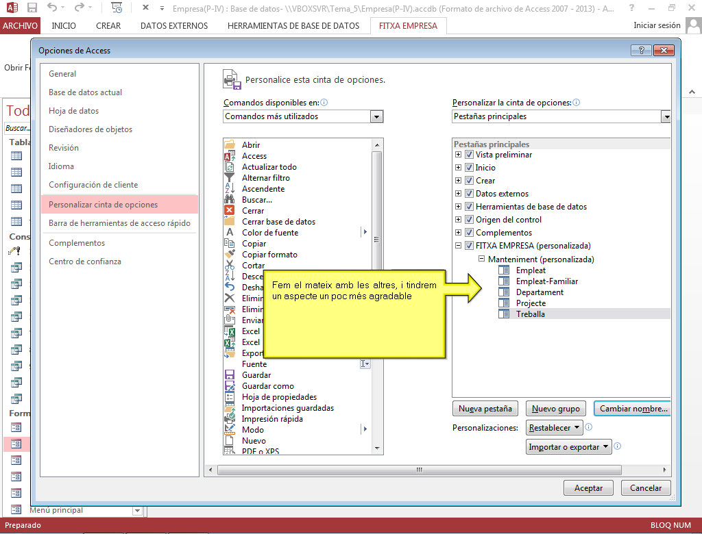
Task: Switch to HERRAMIENTAS DE BASE DE DATOS tab
Action: [293, 26]
